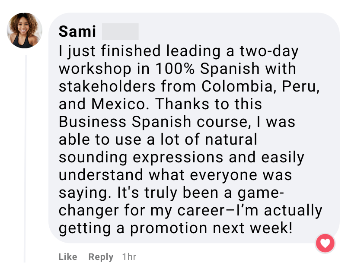Like Sami's comment
Viewport: 348px width, 269px height.
coord(67,257)
